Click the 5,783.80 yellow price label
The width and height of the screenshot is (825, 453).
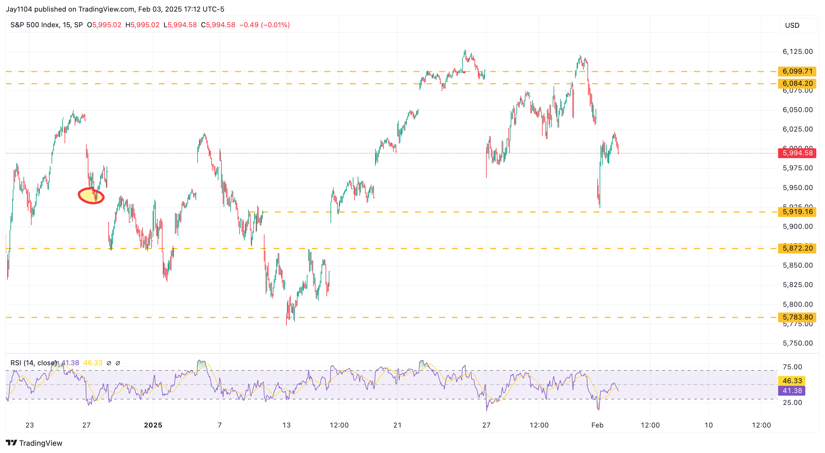coord(797,317)
